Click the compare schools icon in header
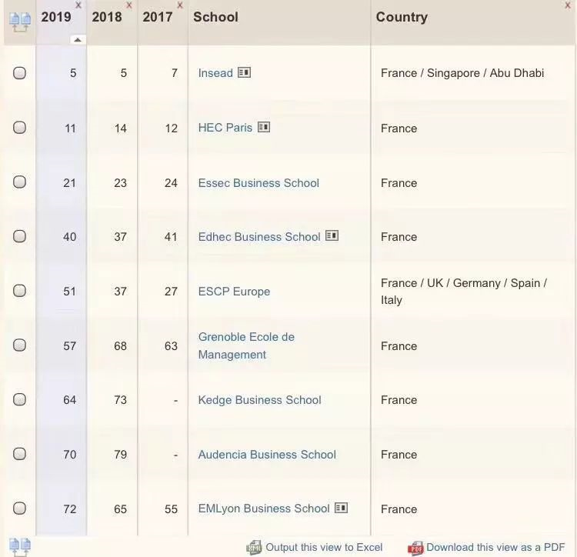Image resolution: width=577 pixels, height=557 pixels. pos(20,23)
